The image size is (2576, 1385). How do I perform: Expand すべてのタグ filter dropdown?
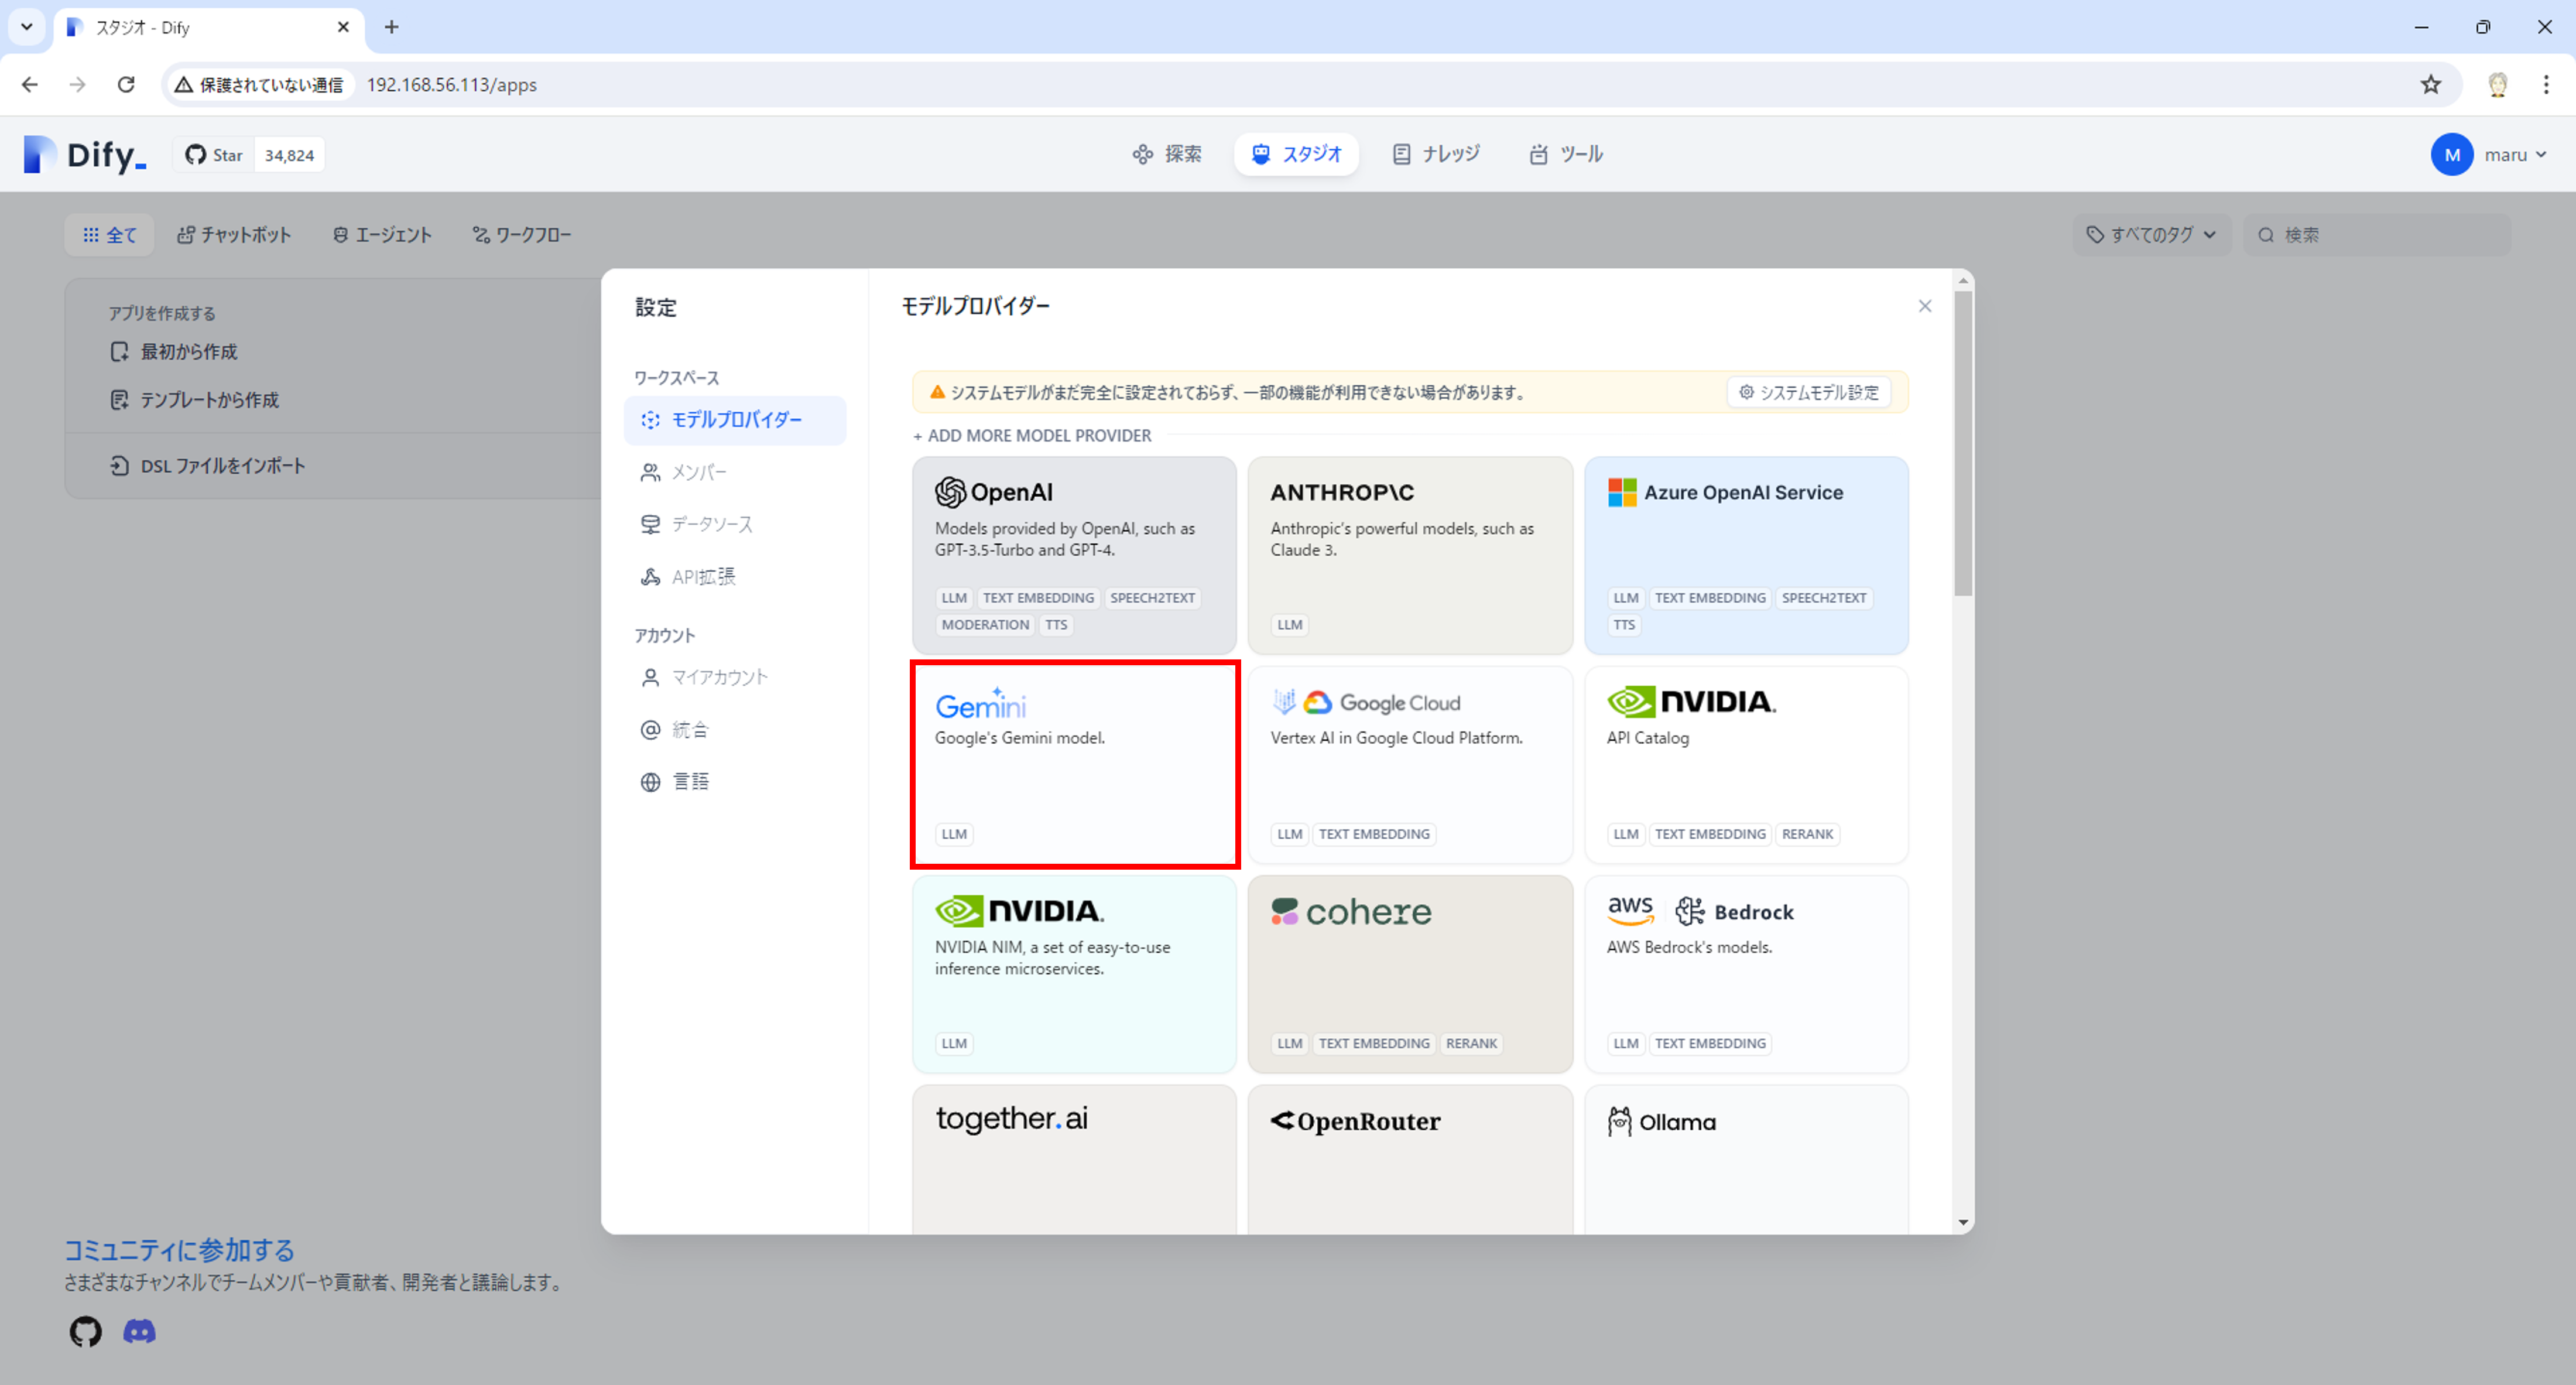(2151, 235)
